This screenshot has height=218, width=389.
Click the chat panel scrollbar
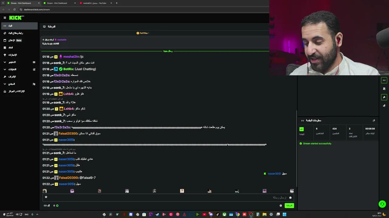click(x=297, y=148)
